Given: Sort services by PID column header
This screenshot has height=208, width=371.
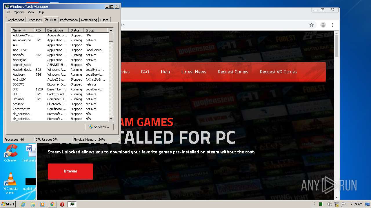Looking at the screenshot, I should tap(40, 30).
